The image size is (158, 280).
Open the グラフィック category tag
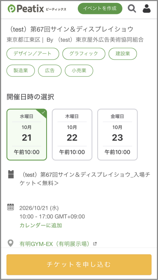click(84, 54)
